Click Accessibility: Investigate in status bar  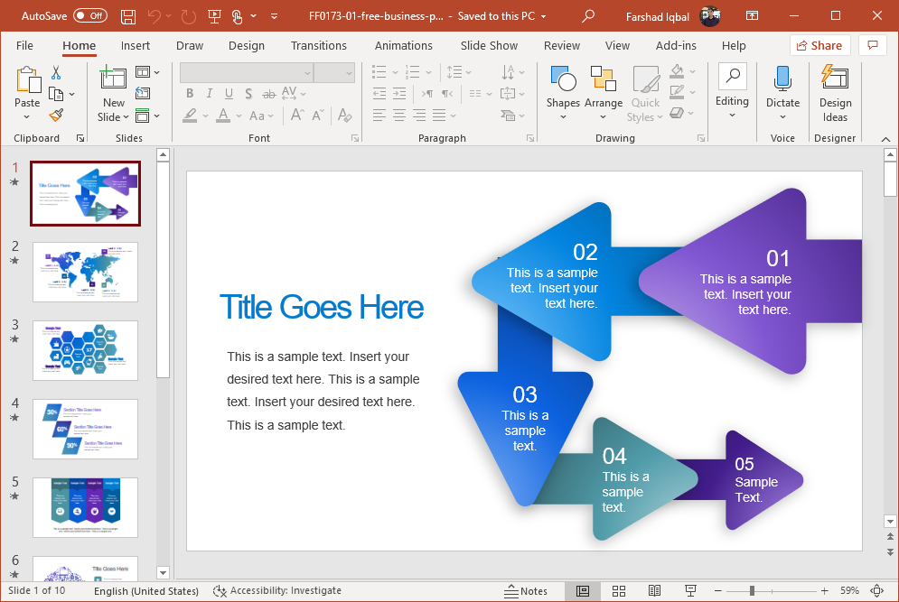coord(277,591)
